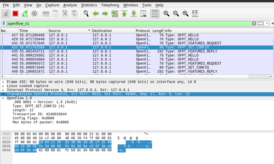Expand the Internet Protocol Version 4 node
The height and width of the screenshot is (164, 274).
(x=3, y=90)
